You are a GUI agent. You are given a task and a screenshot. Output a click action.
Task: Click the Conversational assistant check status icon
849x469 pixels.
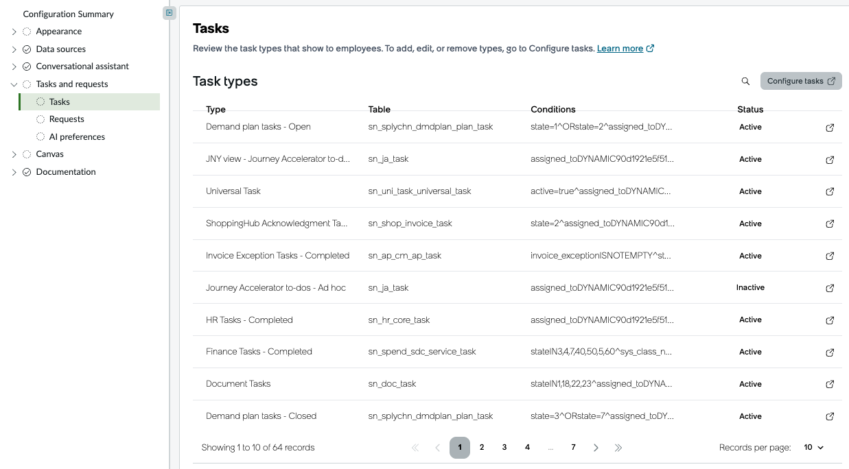point(27,67)
